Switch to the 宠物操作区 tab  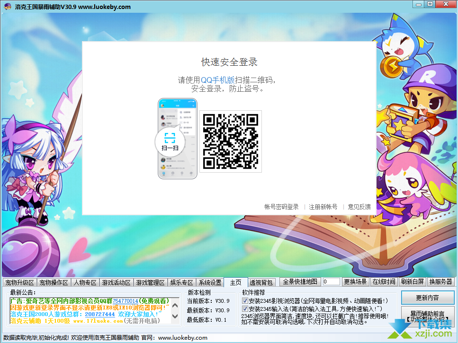[54, 282]
